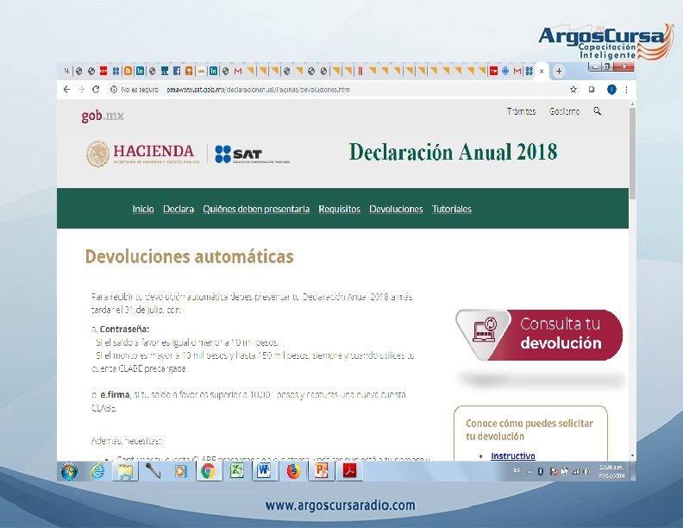
Task: Switch to Chrome in the taskbar
Action: [208, 471]
